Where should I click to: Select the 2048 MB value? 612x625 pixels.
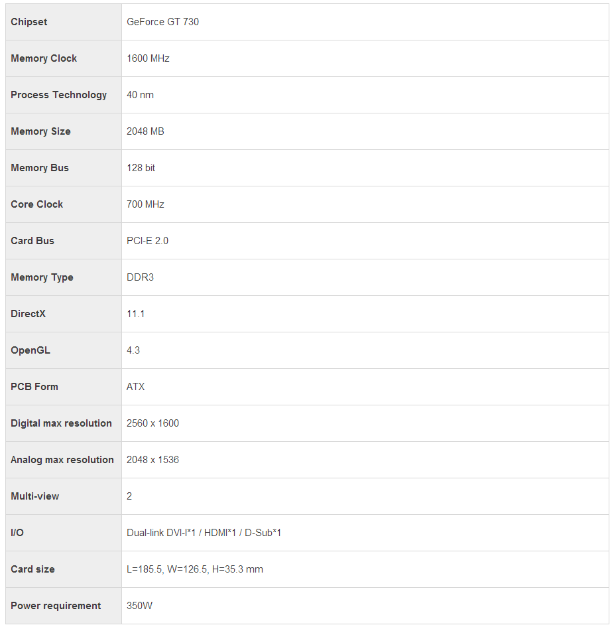(x=145, y=131)
